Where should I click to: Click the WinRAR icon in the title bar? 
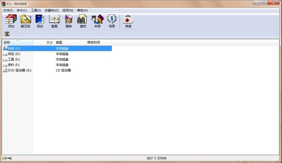(x=3, y=4)
